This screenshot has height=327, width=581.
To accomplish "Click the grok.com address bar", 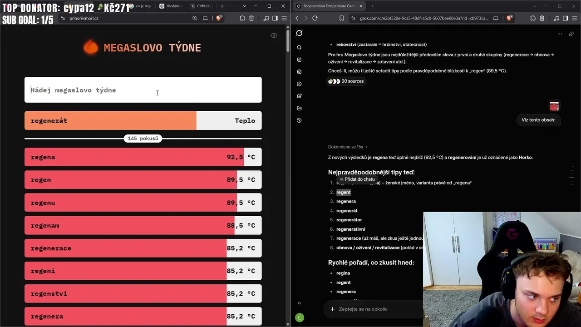I will click(x=423, y=18).
